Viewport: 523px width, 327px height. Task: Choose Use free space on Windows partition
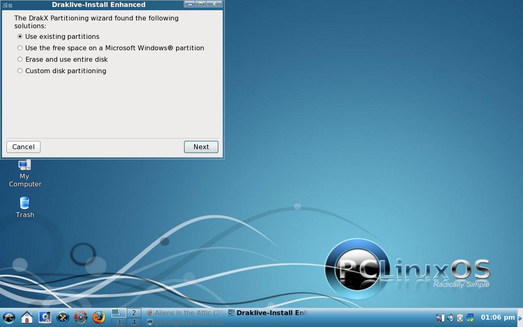tap(111, 48)
